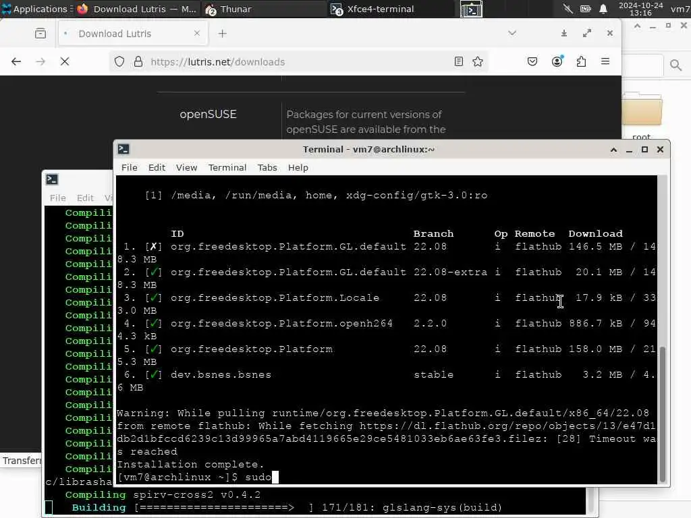Click the sudo command prompt line
This screenshot has height=518, width=691.
tap(198, 478)
